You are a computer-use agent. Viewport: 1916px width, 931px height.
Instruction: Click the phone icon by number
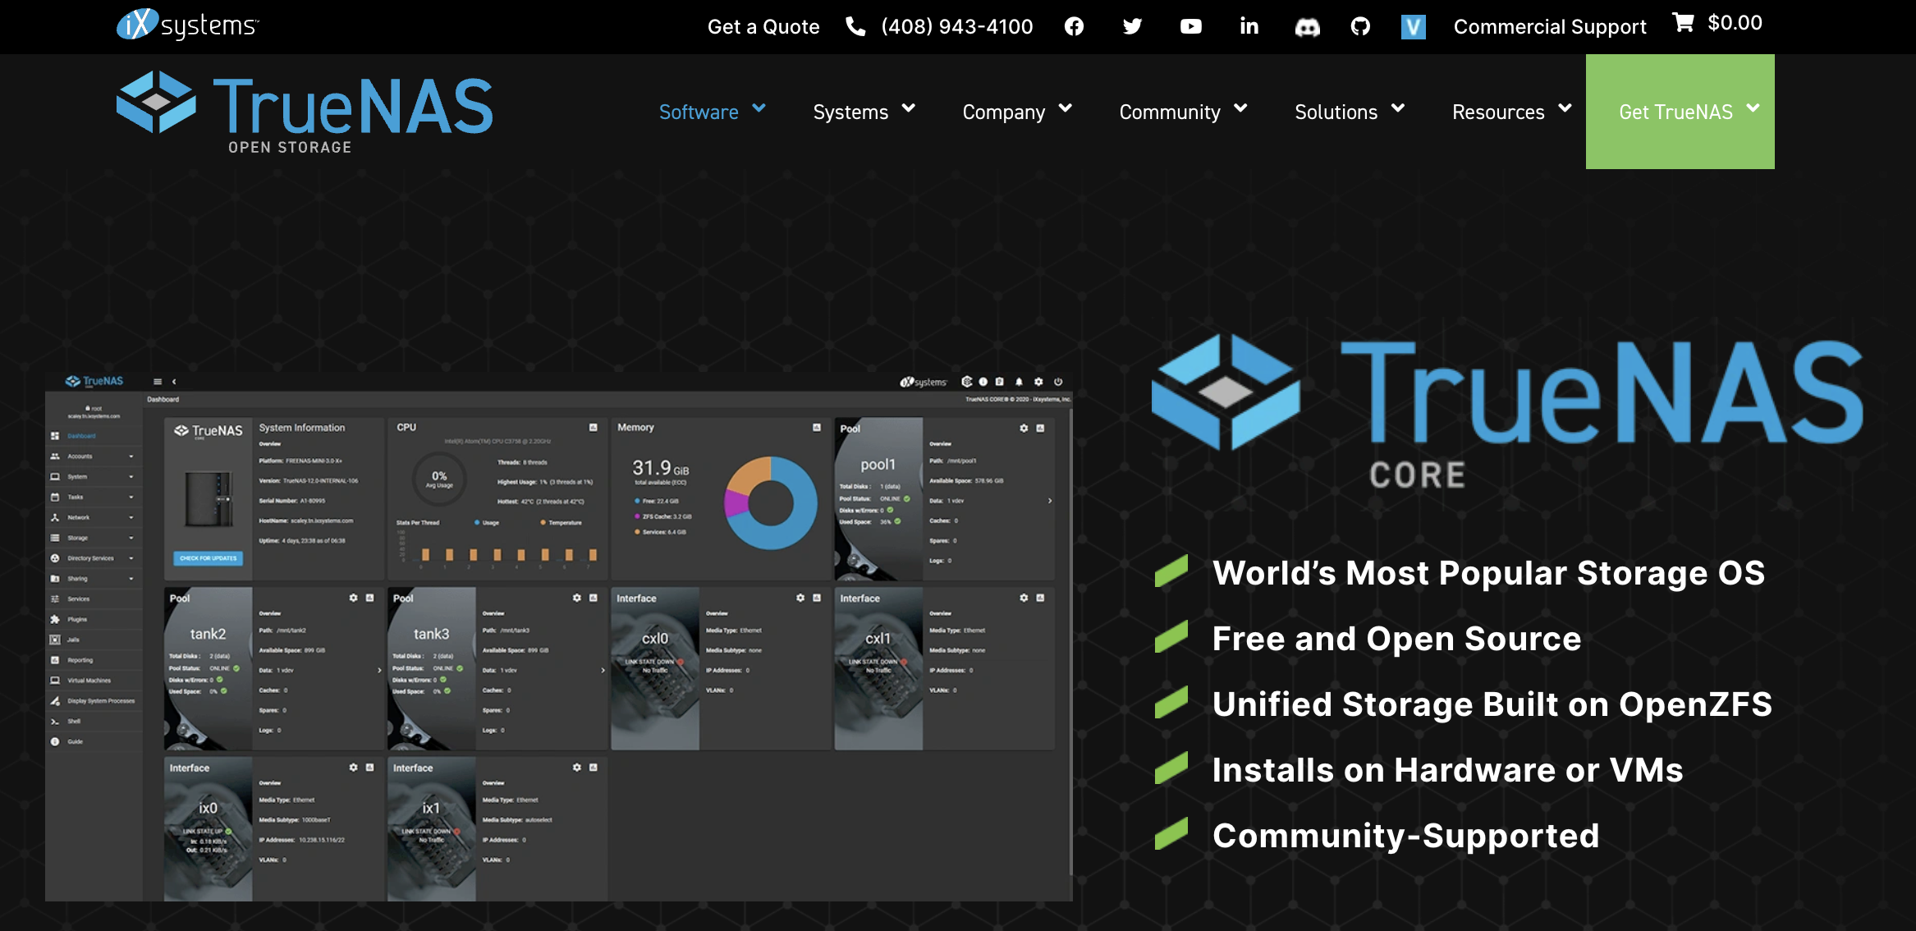pyautogui.click(x=855, y=26)
